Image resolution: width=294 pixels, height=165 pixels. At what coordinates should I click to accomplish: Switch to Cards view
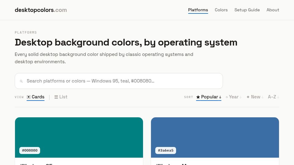pos(36,97)
